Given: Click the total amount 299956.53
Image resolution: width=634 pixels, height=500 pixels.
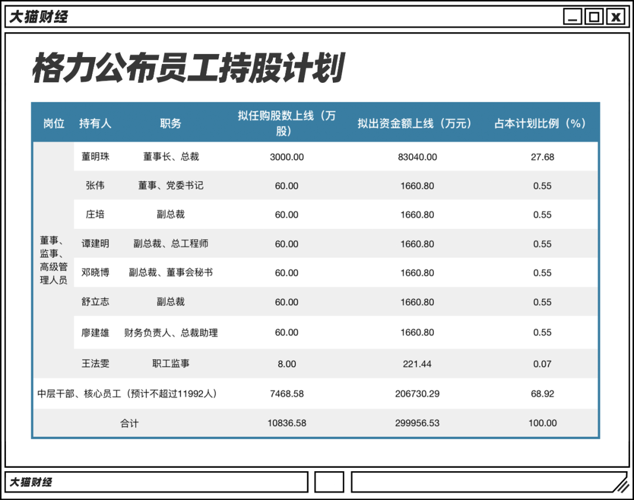Looking at the screenshot, I should point(417,423).
